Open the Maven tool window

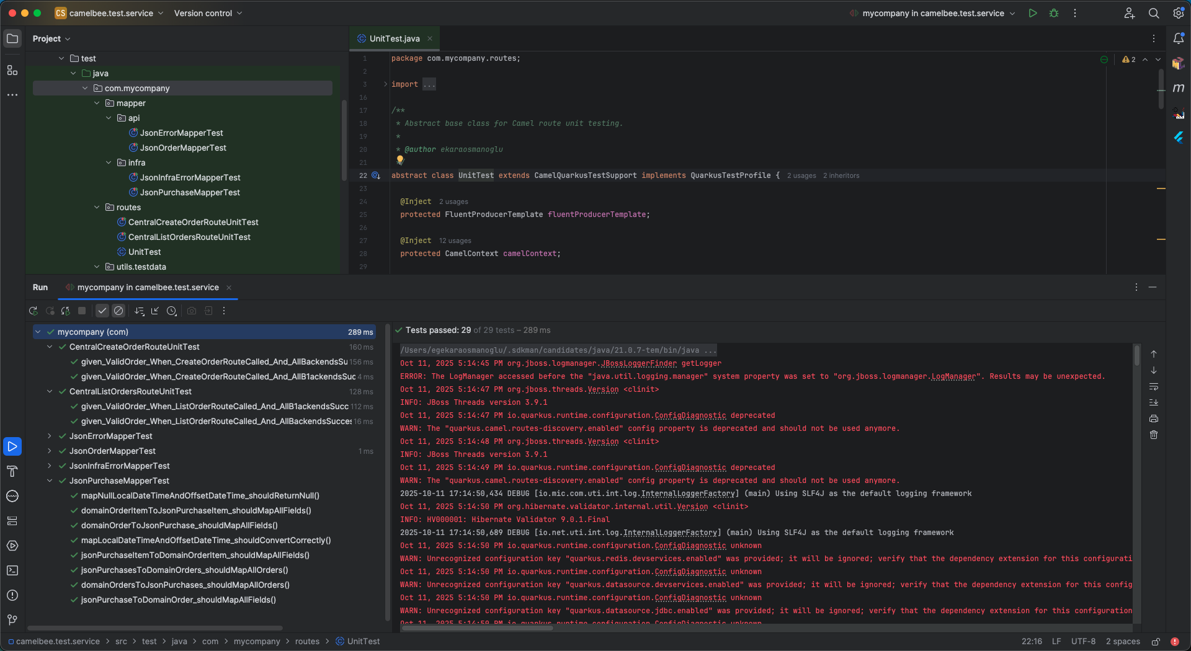(1180, 88)
